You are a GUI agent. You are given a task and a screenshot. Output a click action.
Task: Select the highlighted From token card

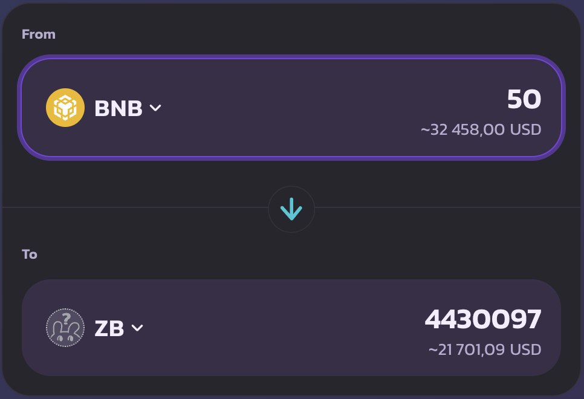pos(291,108)
